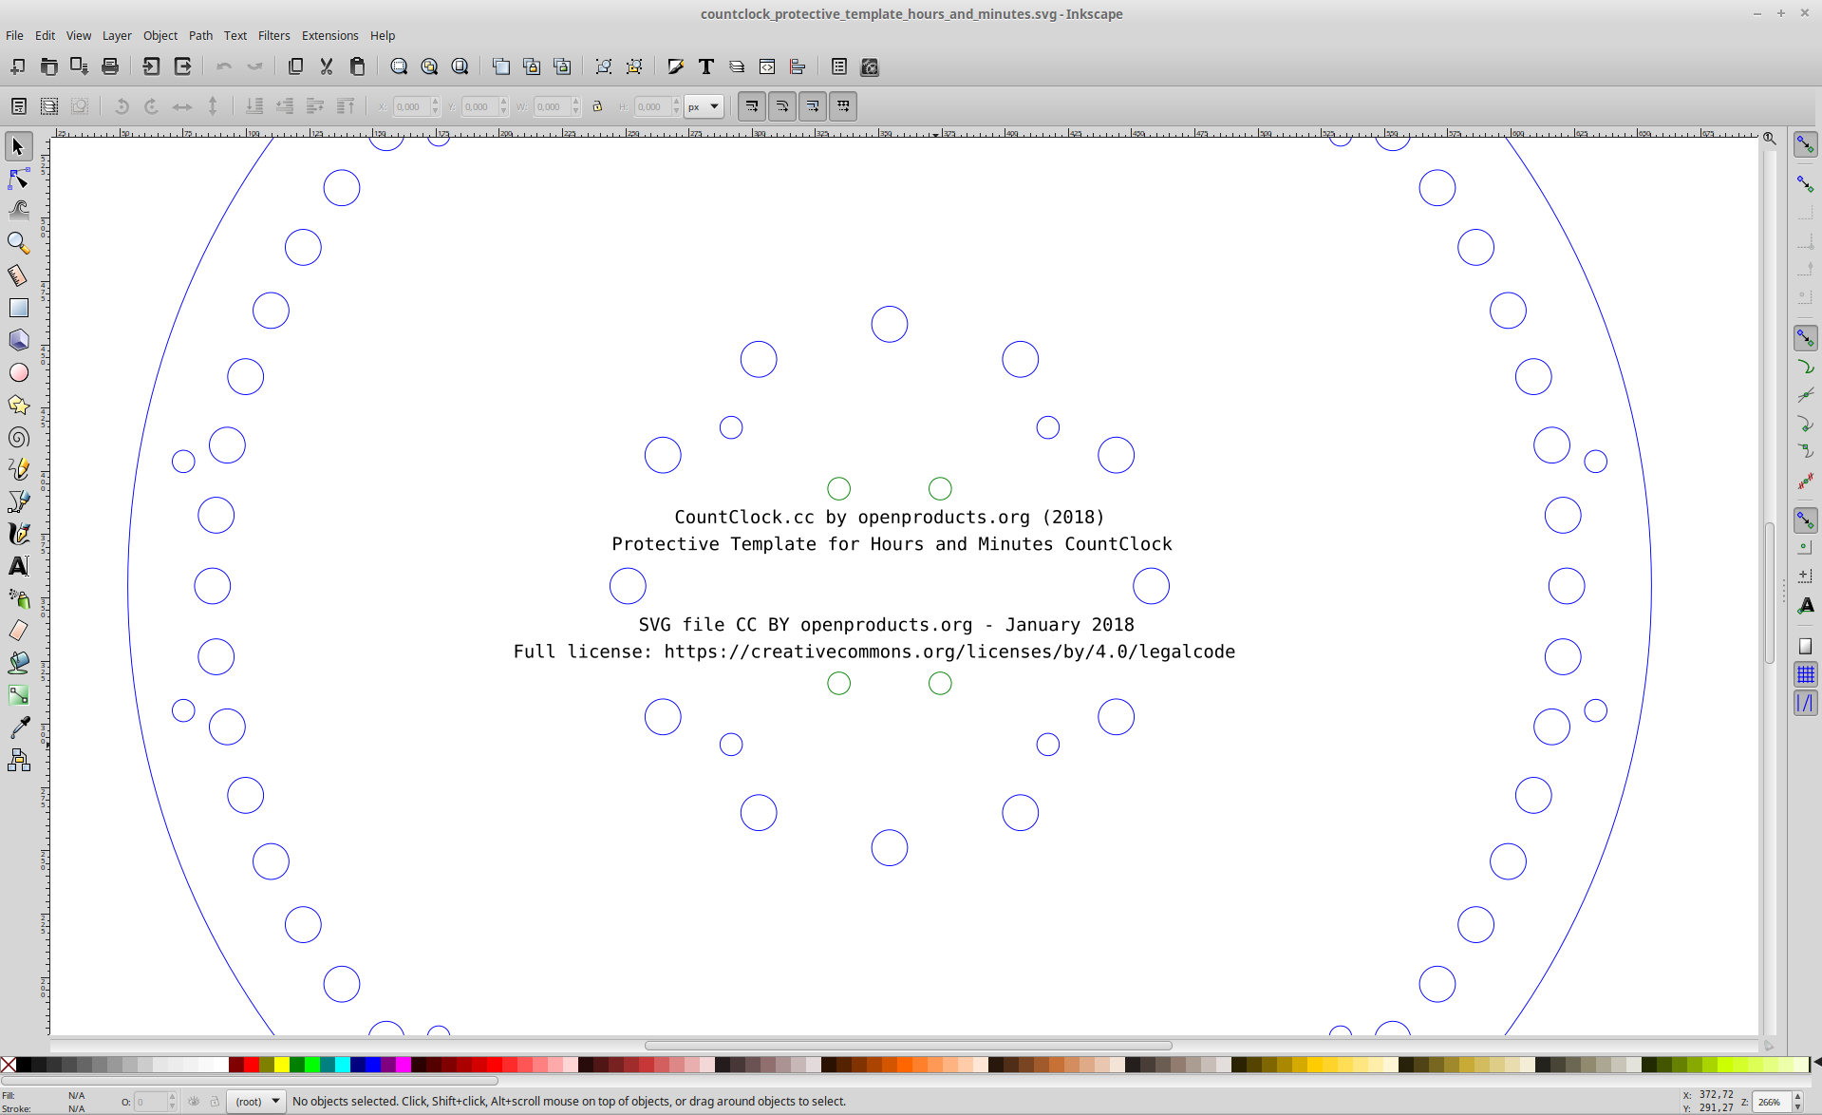This screenshot has width=1822, height=1115.
Task: Open the Extensions menu
Action: (x=329, y=35)
